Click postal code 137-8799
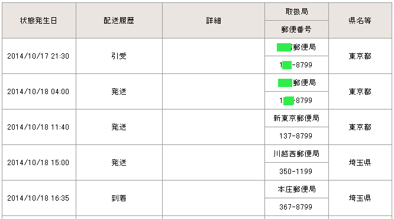The image size is (394, 219). pos(296,136)
